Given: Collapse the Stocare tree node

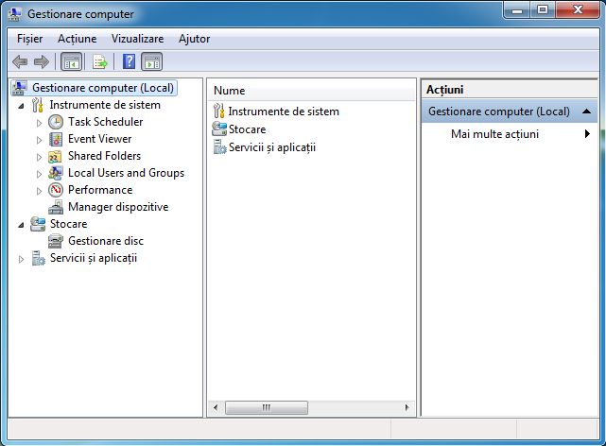Looking at the screenshot, I should click(x=21, y=225).
